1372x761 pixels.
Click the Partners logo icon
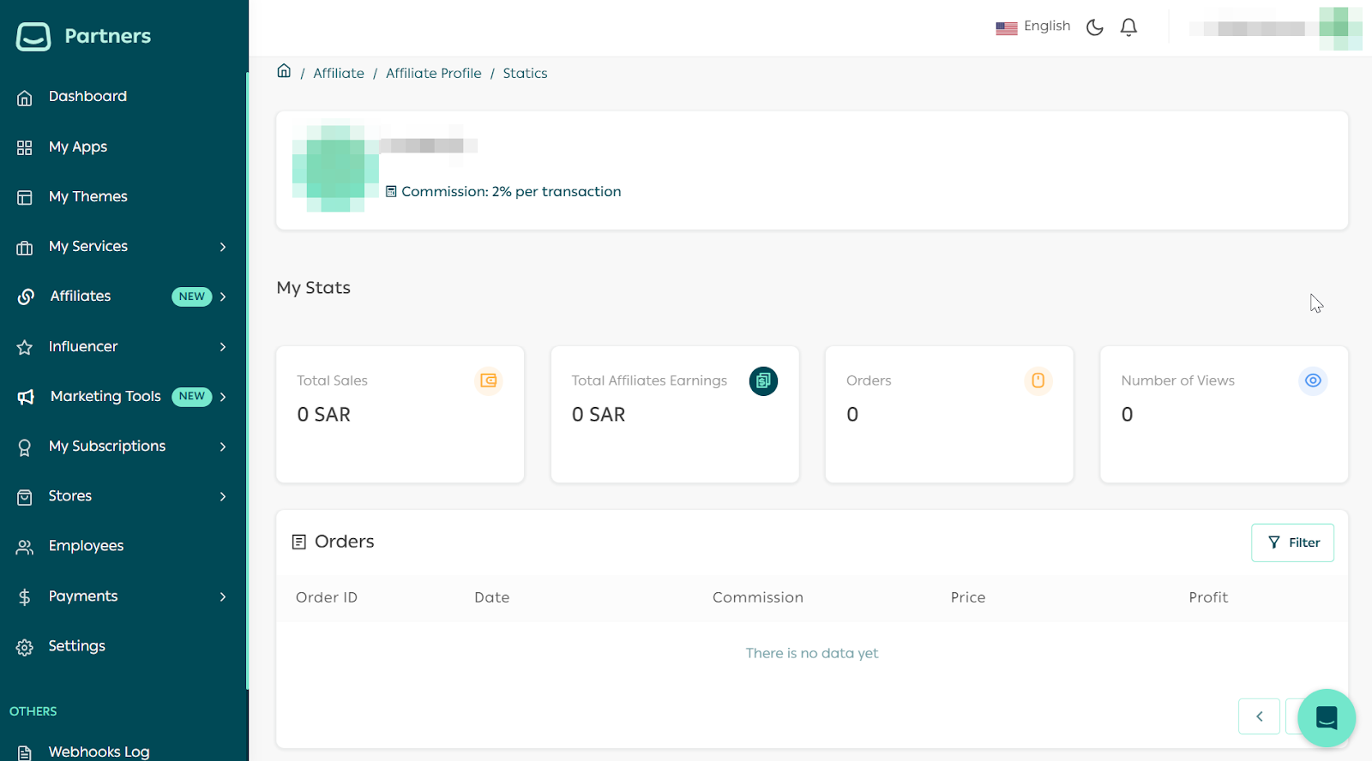point(33,36)
